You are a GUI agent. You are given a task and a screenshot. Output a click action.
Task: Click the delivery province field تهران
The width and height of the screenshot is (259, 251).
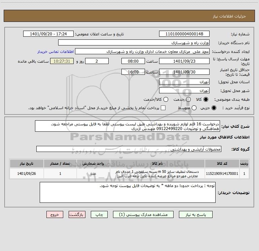pyautogui.click(x=184, y=82)
